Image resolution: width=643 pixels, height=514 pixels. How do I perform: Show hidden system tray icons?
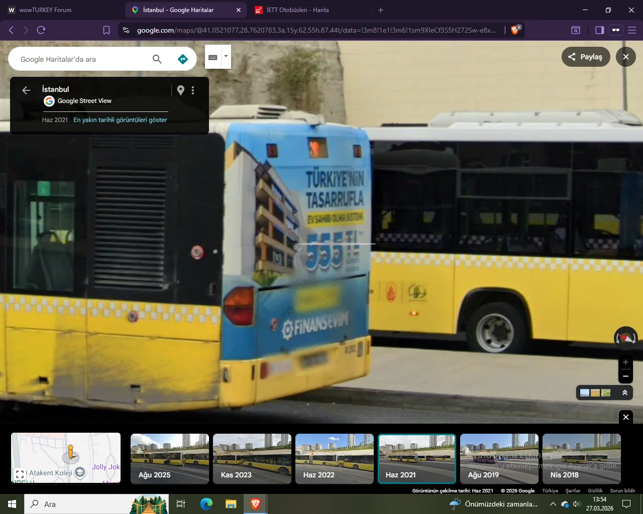(x=553, y=504)
